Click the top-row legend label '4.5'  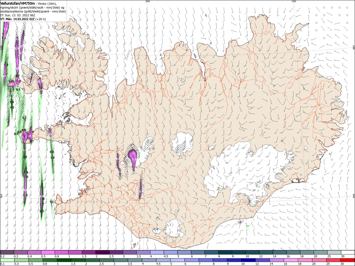(166, 256)
